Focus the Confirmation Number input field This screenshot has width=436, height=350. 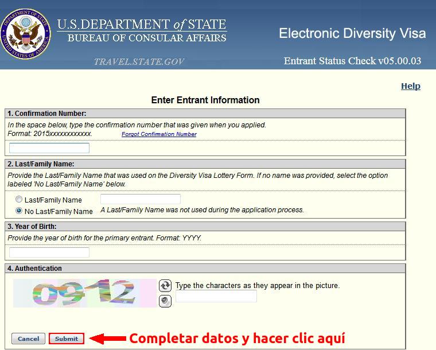click(49, 148)
